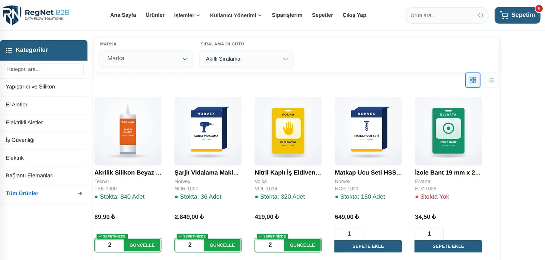Open the Matkap Ucu Seti image

(368, 131)
